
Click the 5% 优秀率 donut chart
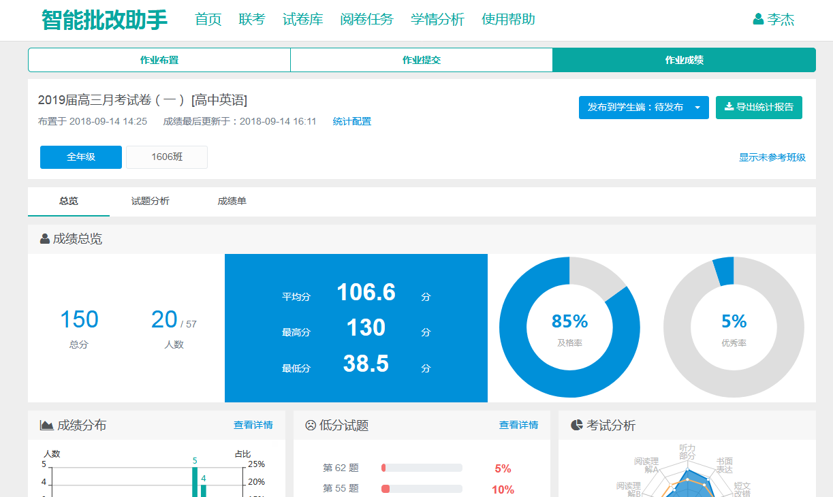click(x=734, y=327)
